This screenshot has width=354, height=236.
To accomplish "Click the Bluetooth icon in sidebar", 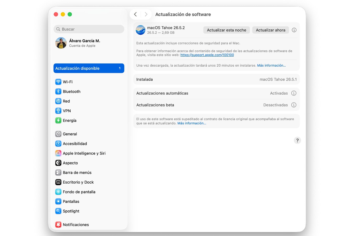I will pyautogui.click(x=58, y=92).
